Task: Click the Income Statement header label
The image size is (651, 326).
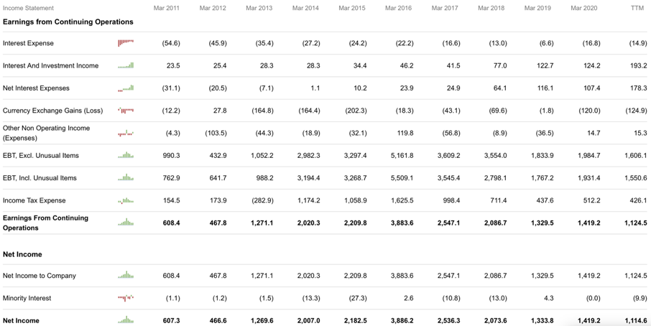Action: coord(28,8)
